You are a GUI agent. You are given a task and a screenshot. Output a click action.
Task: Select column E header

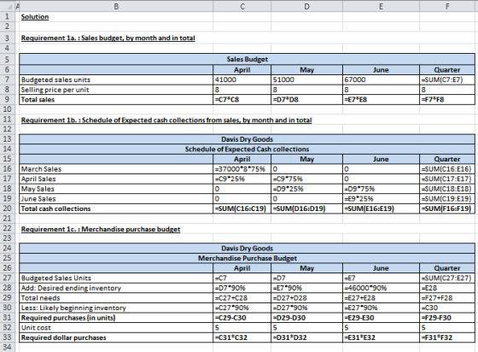point(381,6)
